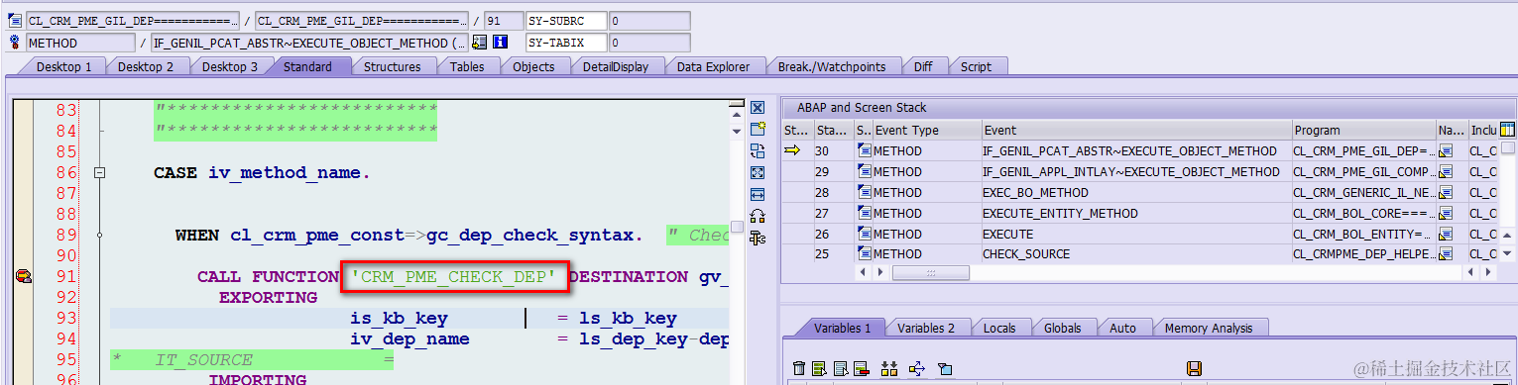The image size is (1518, 385).
Task: Select the checkbox at stack table's right edge
Action: pyautogui.click(x=1508, y=148)
